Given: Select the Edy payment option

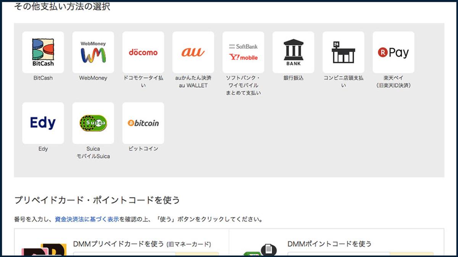Looking at the screenshot, I should tap(43, 123).
